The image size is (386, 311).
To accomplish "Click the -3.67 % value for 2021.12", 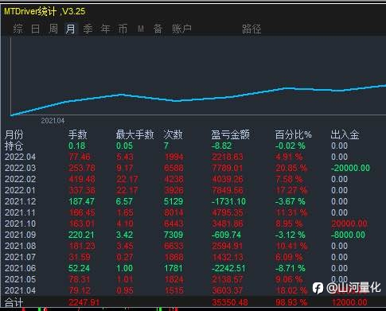I will pyautogui.click(x=290, y=201).
